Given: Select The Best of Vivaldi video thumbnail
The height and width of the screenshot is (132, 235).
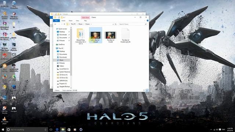Looking at the screenshot, I should coord(111,35).
